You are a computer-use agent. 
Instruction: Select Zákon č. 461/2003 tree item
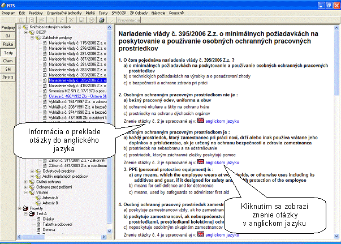pos(77,166)
